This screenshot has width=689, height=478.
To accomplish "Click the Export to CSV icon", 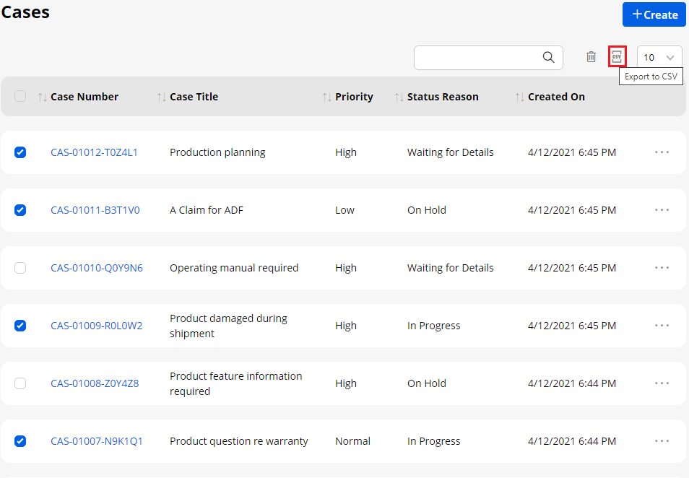I will (x=617, y=56).
